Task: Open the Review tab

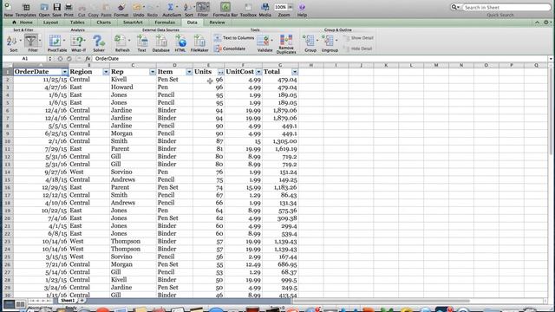Action: (217, 23)
